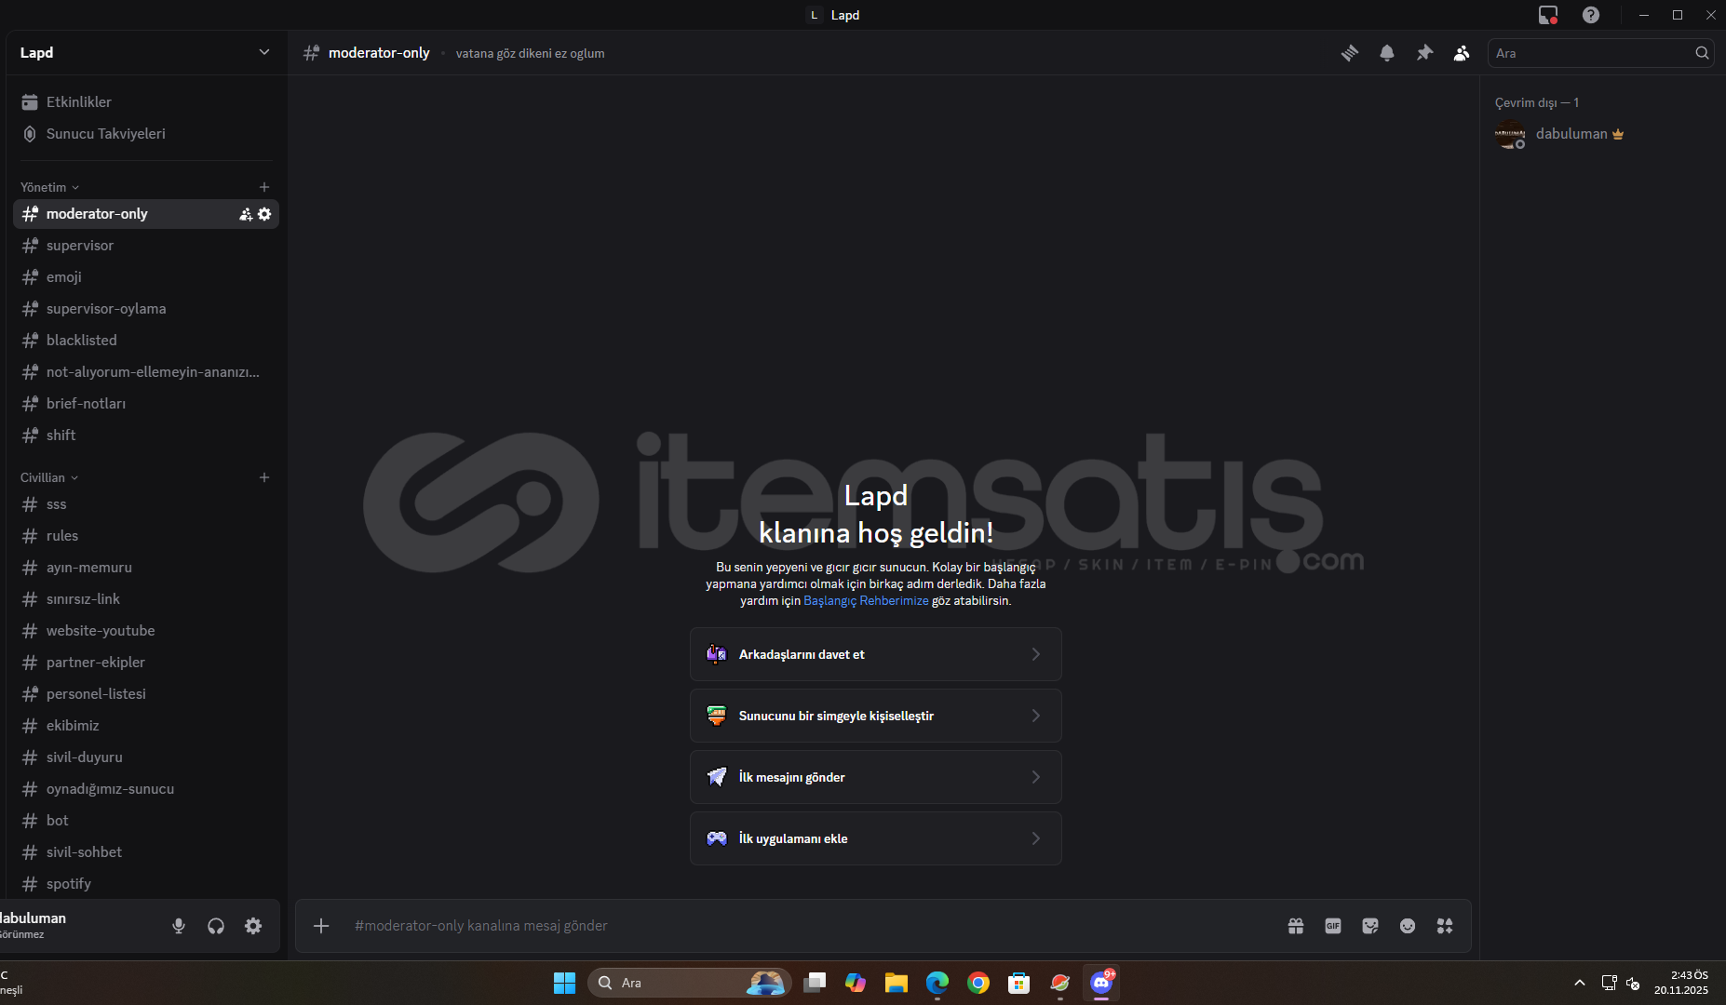The image size is (1726, 1005).
Task: Open the blacklisted channel
Action: pos(146,341)
